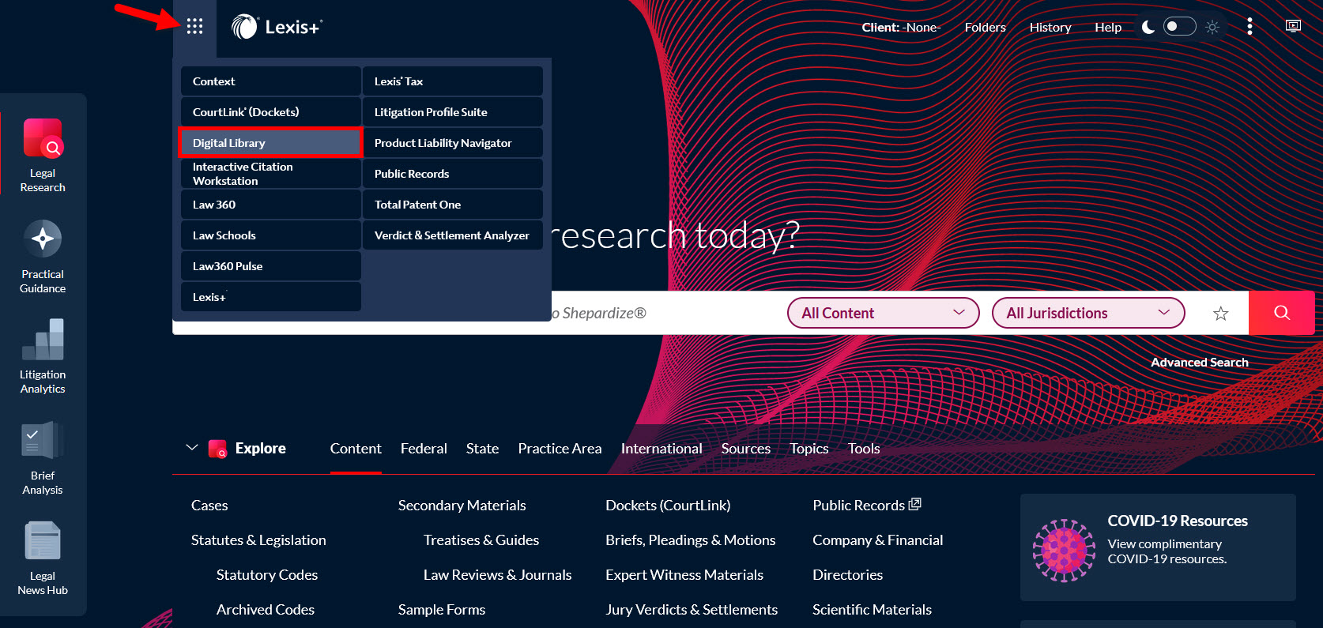Open Practical Guidance compass icon

pyautogui.click(x=43, y=239)
